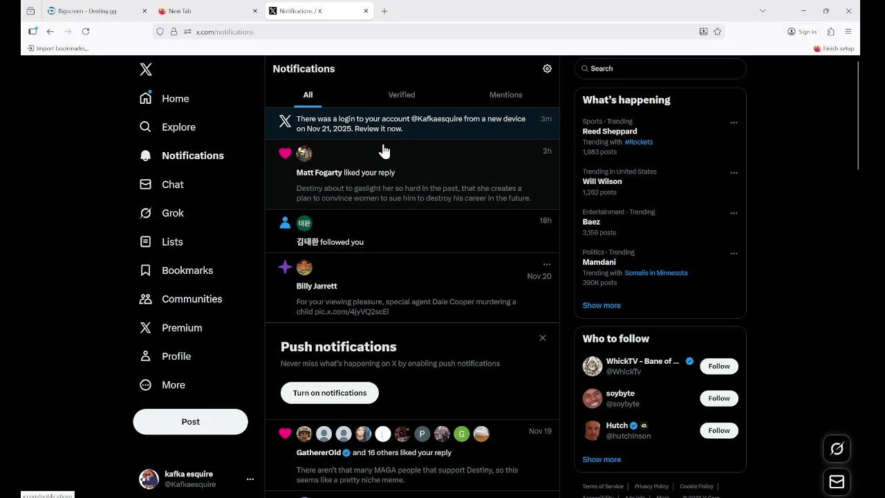This screenshot has height=498, width=885.
Task: Open Communities from sidebar
Action: pos(180,299)
